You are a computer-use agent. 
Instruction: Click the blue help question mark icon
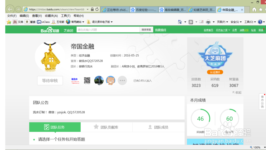tap(260, 22)
